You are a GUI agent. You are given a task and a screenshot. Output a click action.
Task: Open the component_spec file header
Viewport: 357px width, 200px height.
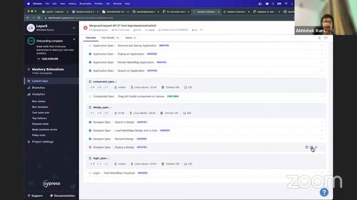206,84
